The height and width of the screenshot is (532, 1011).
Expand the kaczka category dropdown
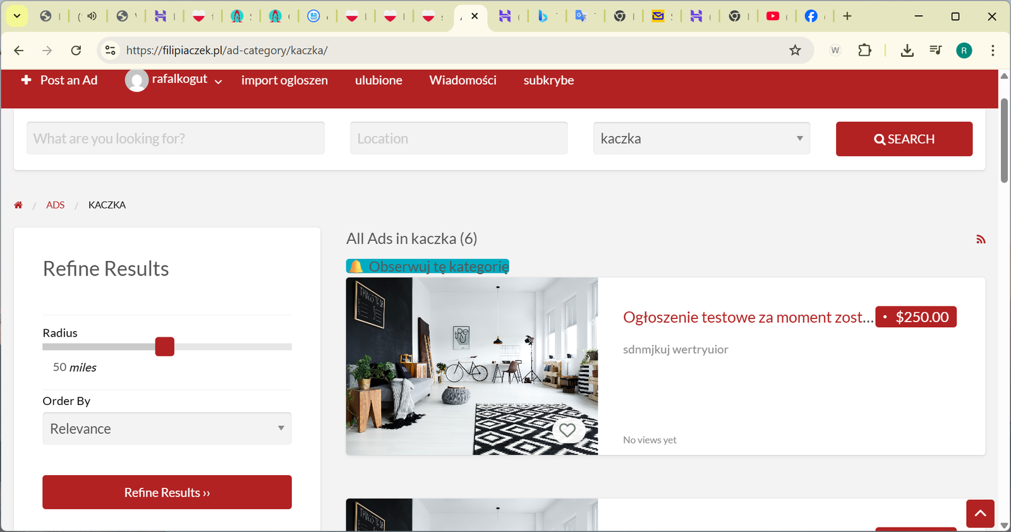pos(701,138)
